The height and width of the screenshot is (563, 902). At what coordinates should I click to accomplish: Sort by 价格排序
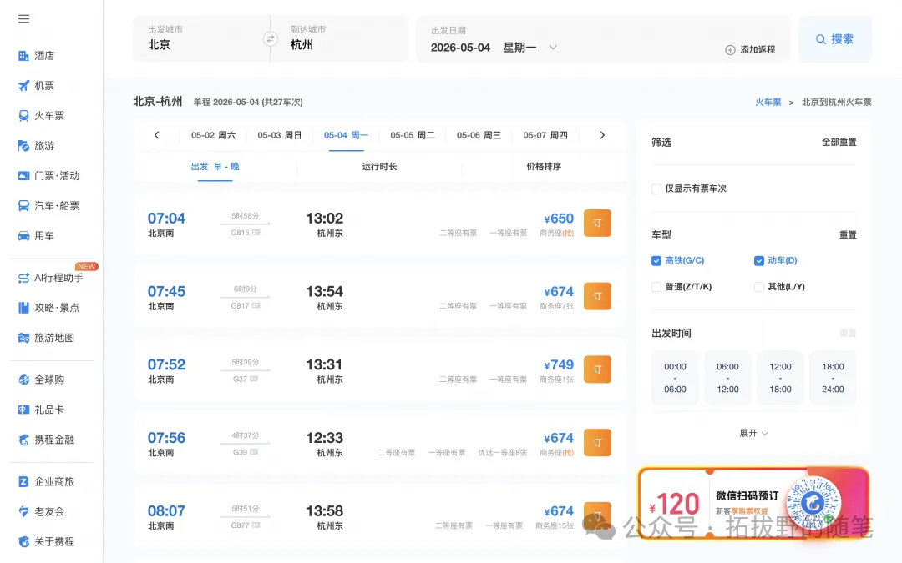[x=544, y=167]
